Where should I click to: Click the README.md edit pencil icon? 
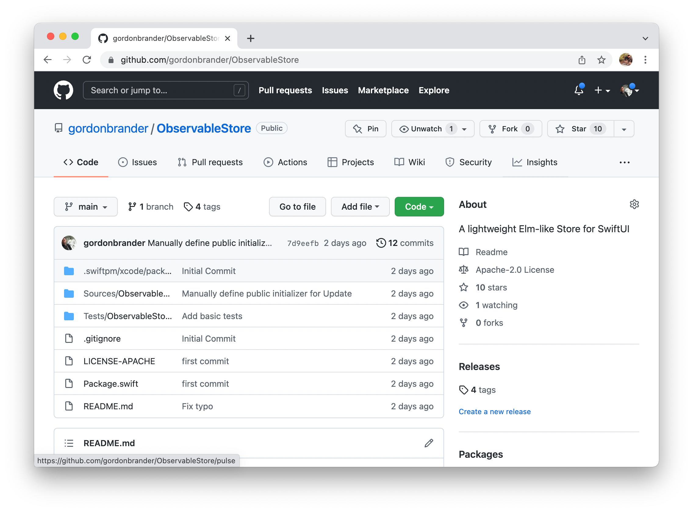point(428,443)
